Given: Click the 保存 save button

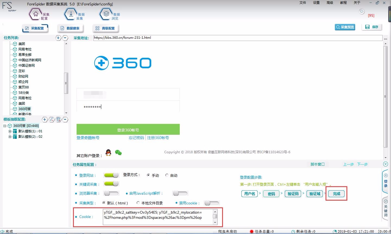Looking at the screenshot, I should coord(372,27).
